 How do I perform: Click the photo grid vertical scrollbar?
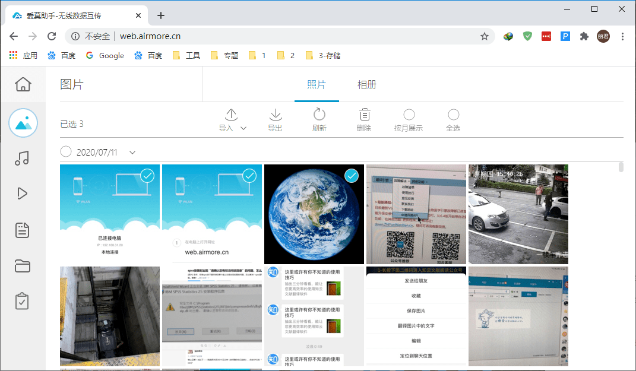pyautogui.click(x=621, y=167)
